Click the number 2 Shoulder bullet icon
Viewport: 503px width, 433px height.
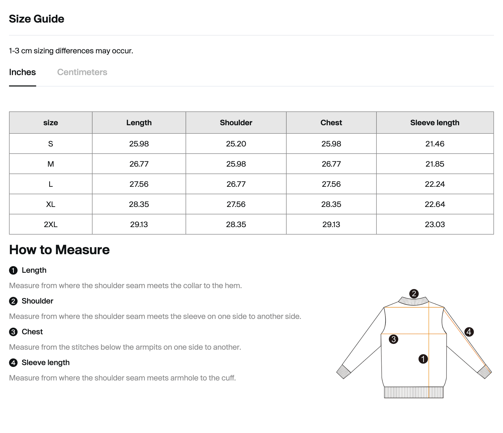(13, 301)
